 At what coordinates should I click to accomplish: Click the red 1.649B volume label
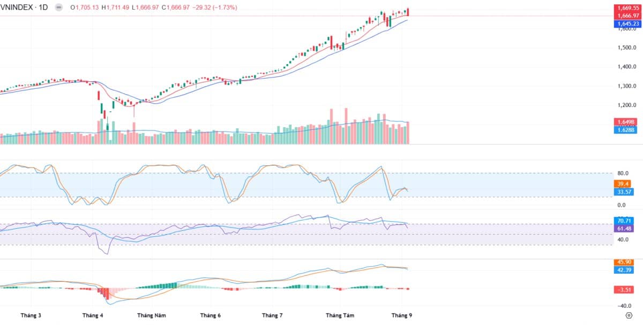[x=626, y=122]
